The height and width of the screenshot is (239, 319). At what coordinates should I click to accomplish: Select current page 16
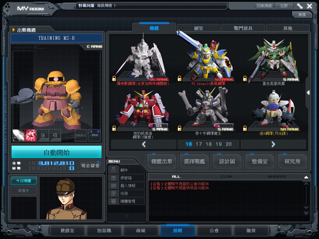(x=189, y=144)
